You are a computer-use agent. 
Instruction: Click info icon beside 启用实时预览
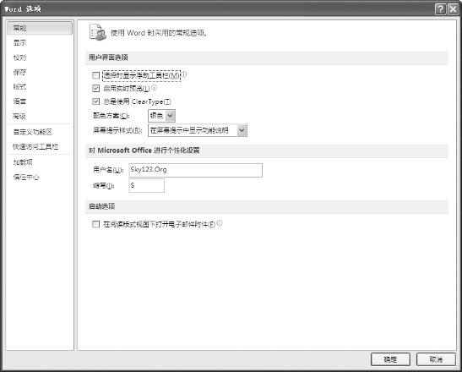tap(154, 87)
